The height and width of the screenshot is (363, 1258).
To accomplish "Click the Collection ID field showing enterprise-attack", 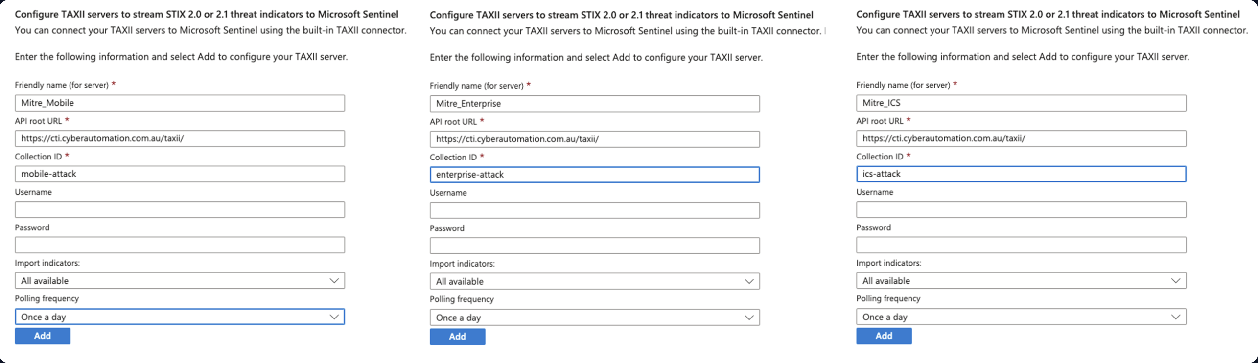I will [x=595, y=174].
